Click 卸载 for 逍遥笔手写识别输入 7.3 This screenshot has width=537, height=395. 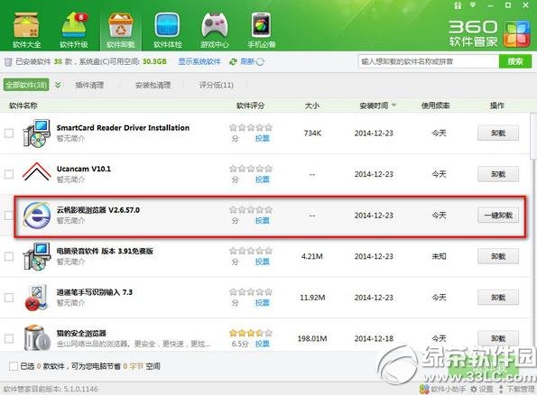[498, 298]
